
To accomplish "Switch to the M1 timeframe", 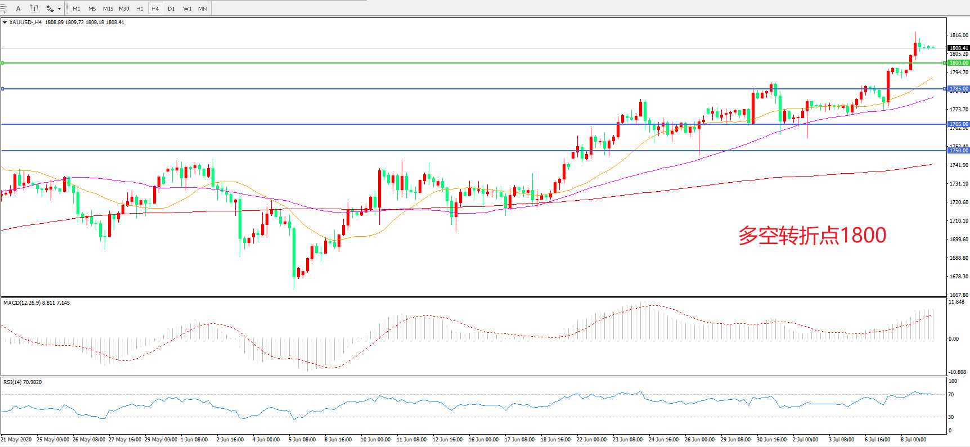I will tap(77, 8).
